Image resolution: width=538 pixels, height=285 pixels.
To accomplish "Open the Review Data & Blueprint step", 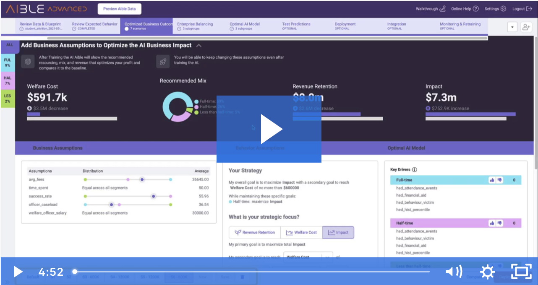I will [x=41, y=26].
